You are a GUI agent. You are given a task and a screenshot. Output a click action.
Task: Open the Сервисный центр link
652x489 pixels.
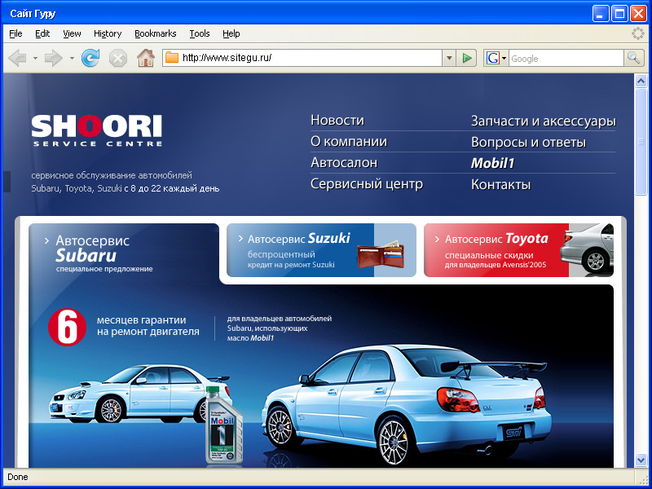pyautogui.click(x=366, y=184)
